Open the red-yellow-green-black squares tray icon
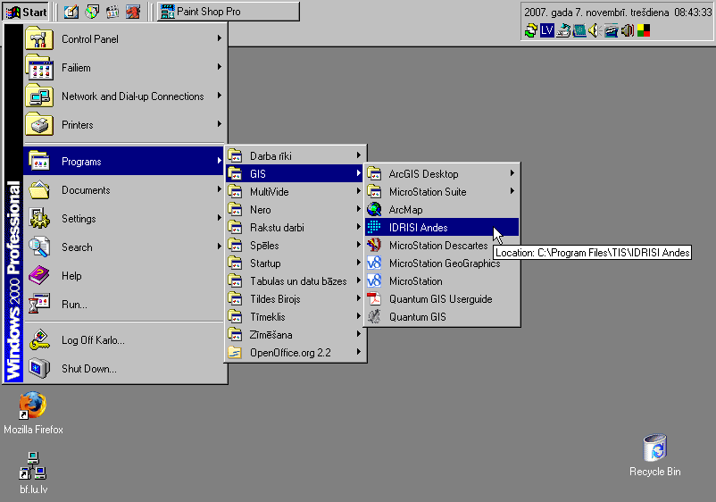The width and height of the screenshot is (716, 502). pos(644,30)
